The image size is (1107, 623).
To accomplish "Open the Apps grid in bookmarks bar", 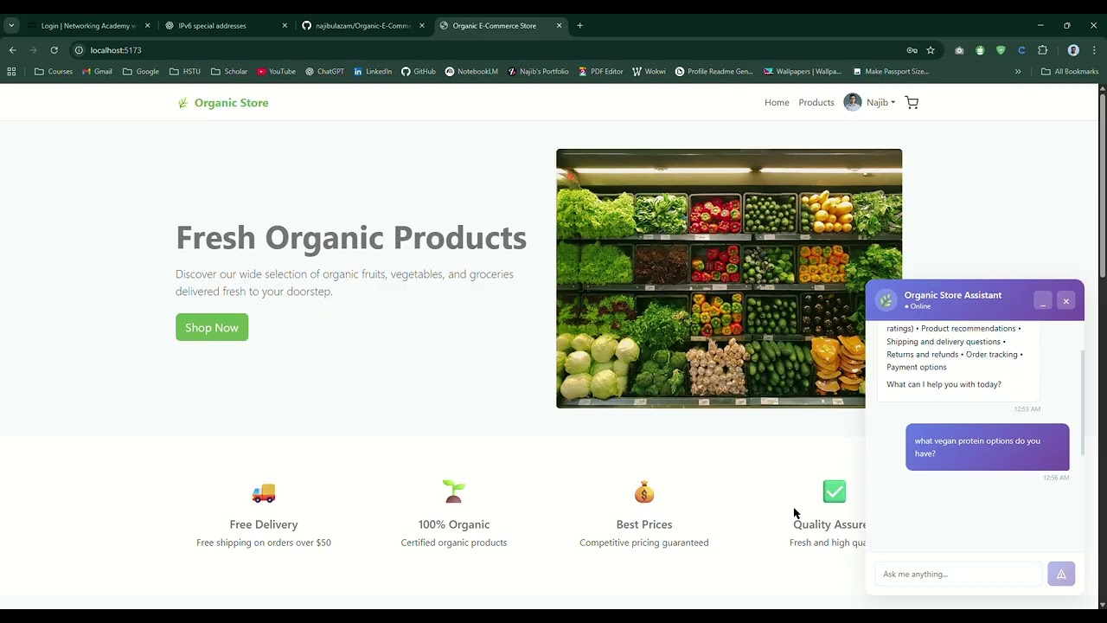I will tap(11, 72).
